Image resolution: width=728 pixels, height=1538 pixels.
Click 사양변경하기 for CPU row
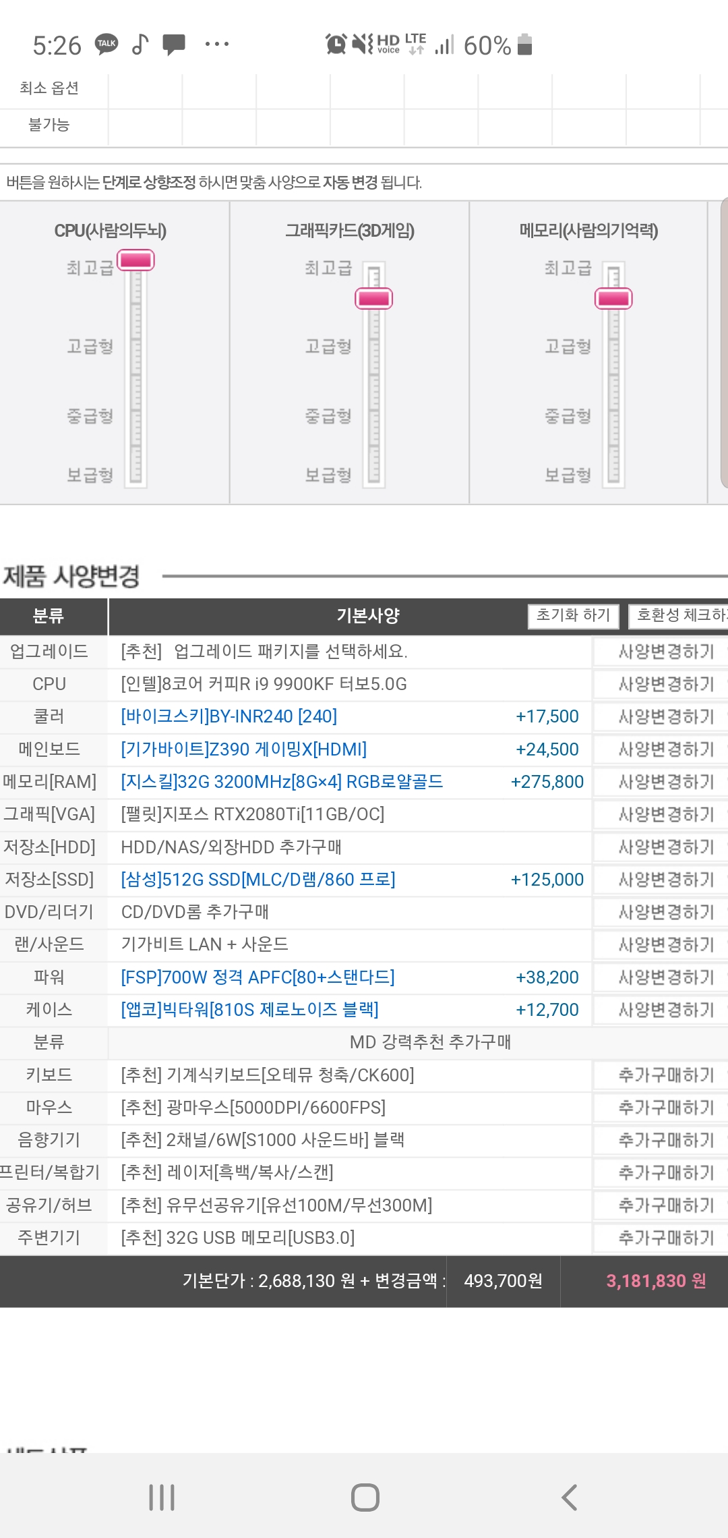click(x=661, y=684)
